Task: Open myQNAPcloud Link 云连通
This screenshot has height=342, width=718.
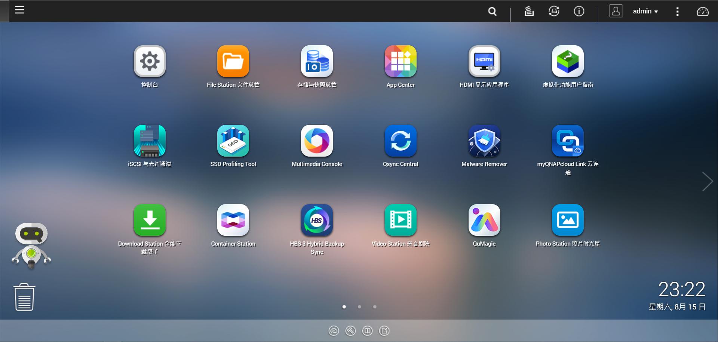Action: (x=568, y=141)
